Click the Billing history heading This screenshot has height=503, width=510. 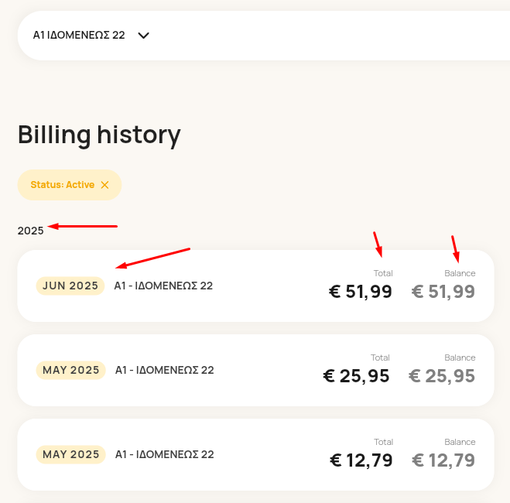99,135
